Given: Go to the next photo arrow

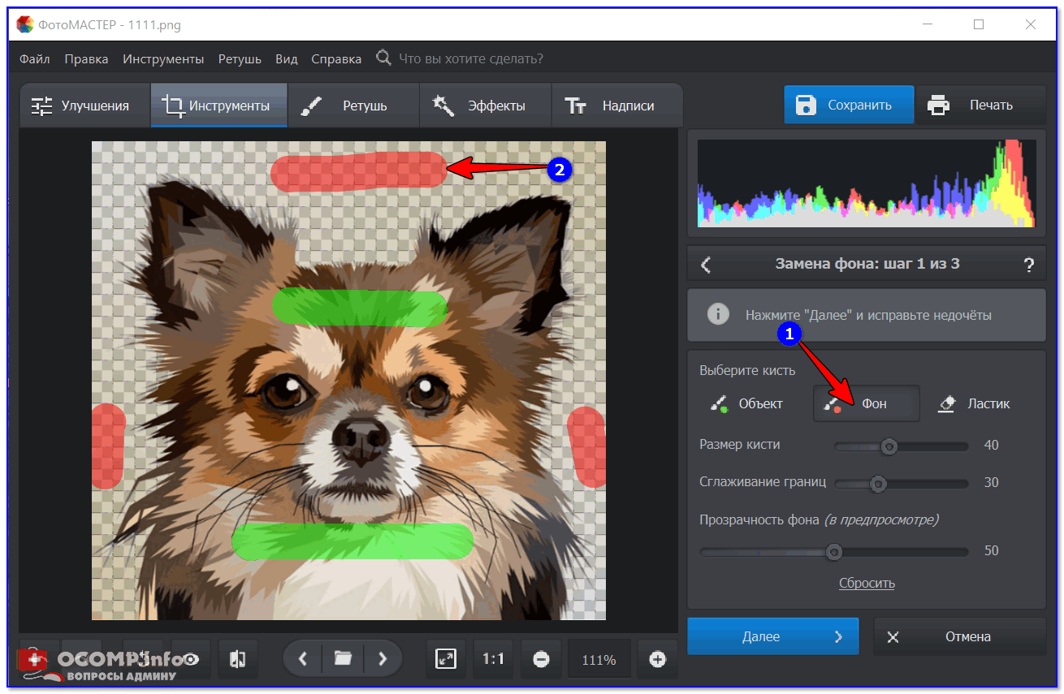Looking at the screenshot, I should point(383,659).
